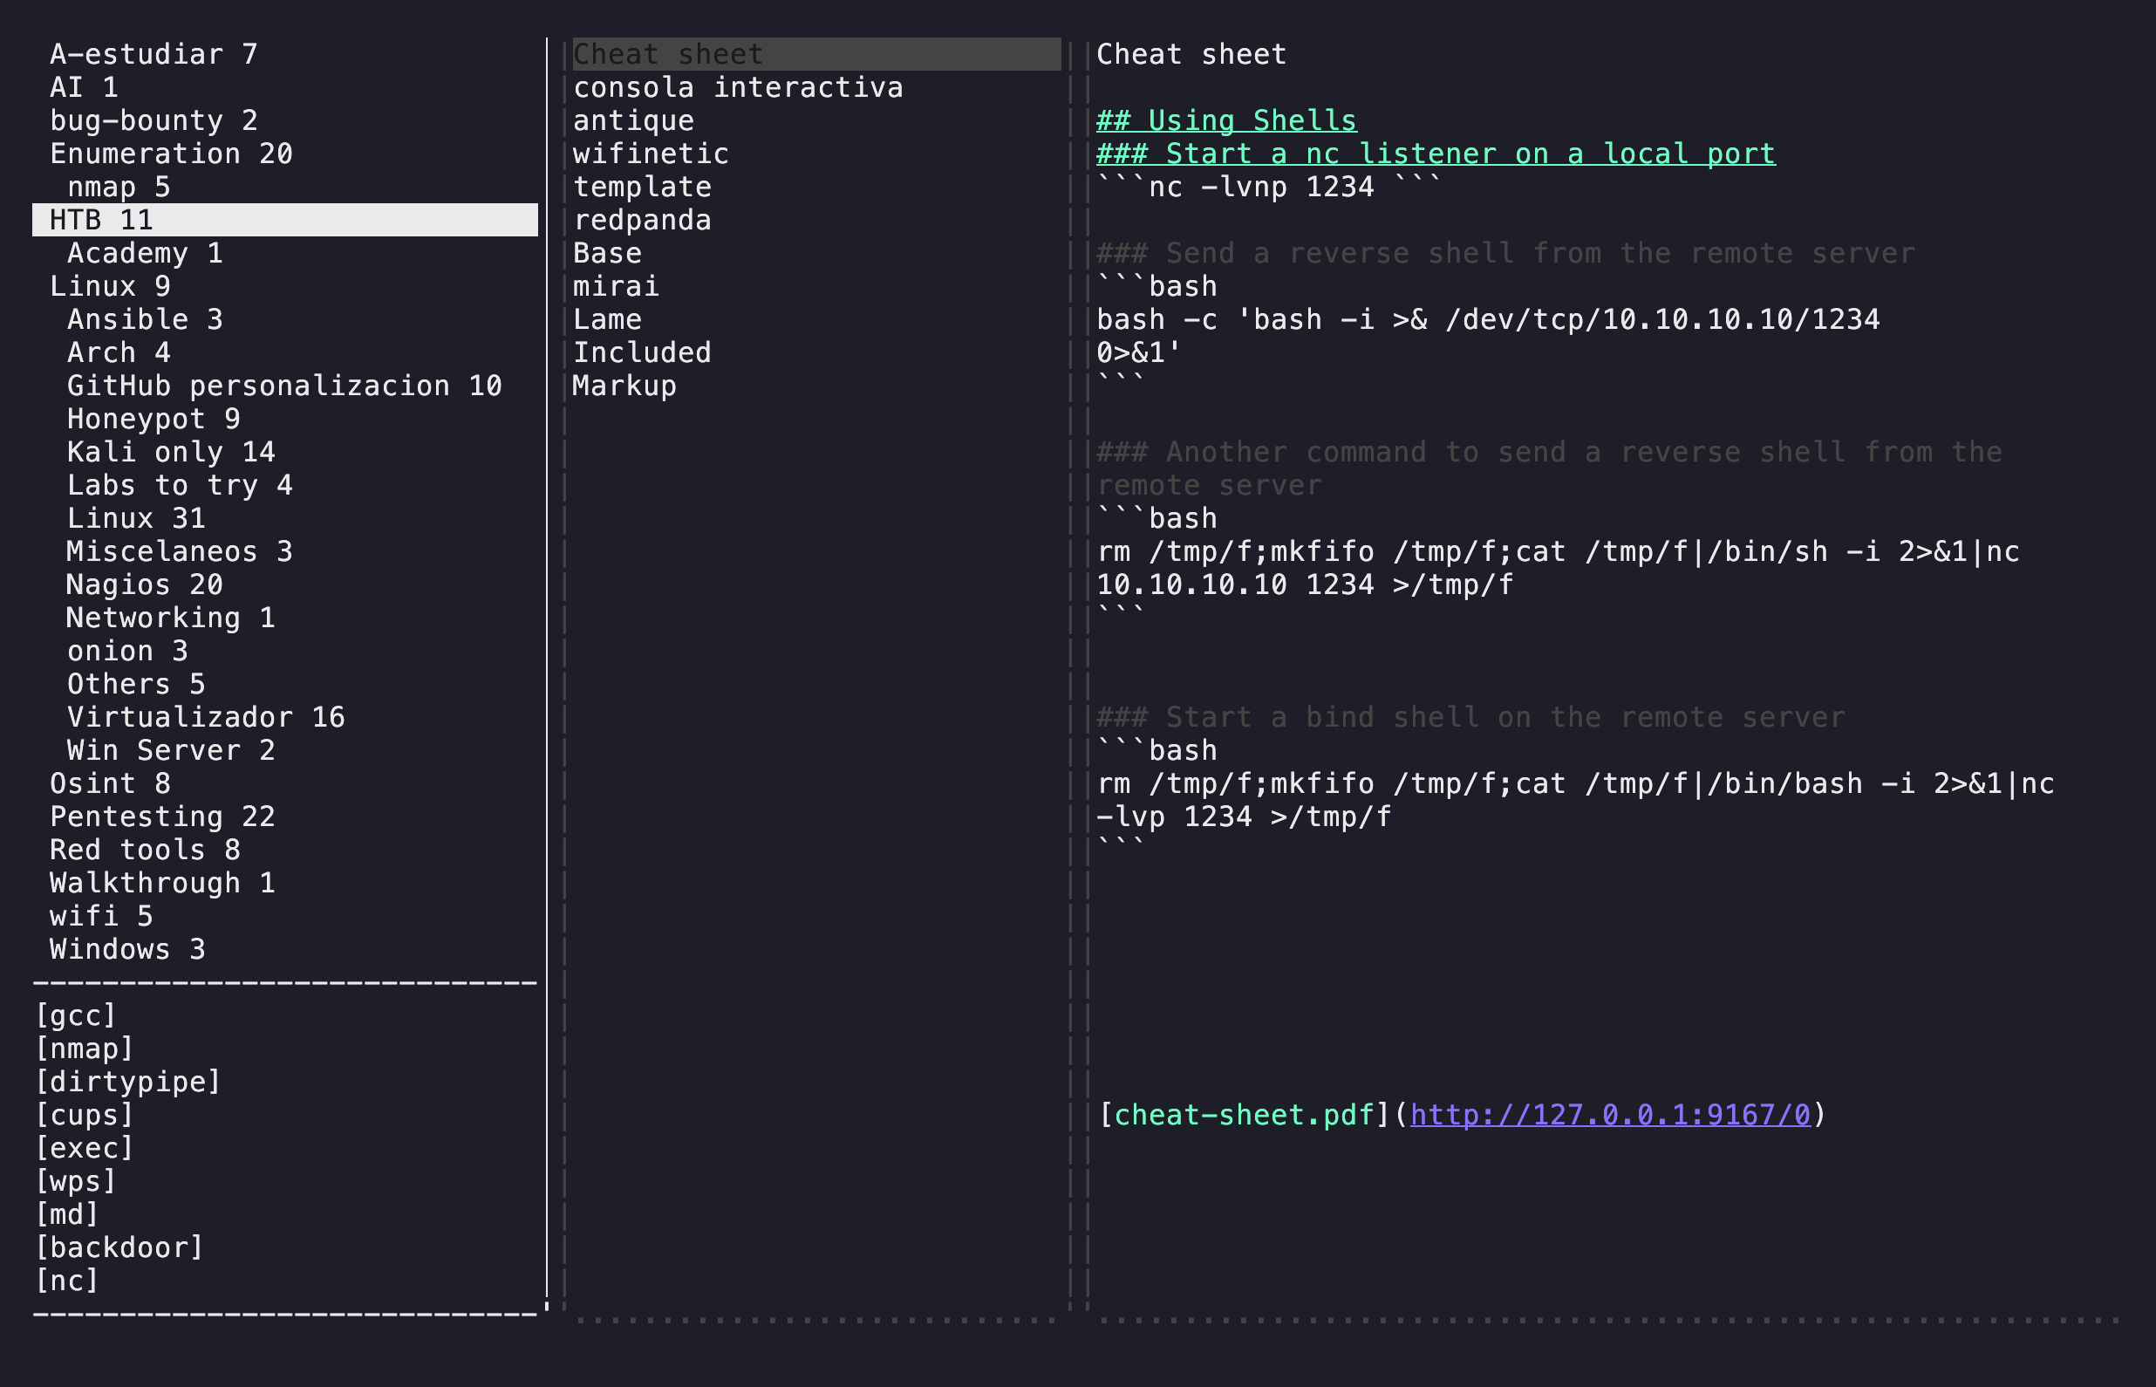
Task: Click the http://127.0.0.1:9167/0 URL
Action: click(1609, 1115)
